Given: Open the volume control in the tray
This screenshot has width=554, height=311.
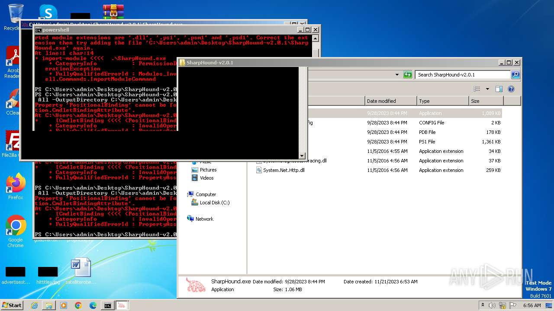Looking at the screenshot, I should (492, 305).
